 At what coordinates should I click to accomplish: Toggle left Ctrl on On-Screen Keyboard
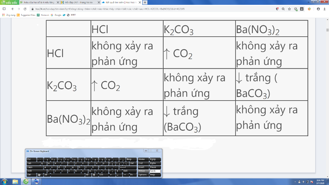click(x=31, y=175)
